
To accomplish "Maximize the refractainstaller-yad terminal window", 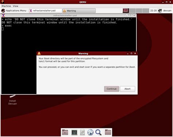I will (130, 15).
